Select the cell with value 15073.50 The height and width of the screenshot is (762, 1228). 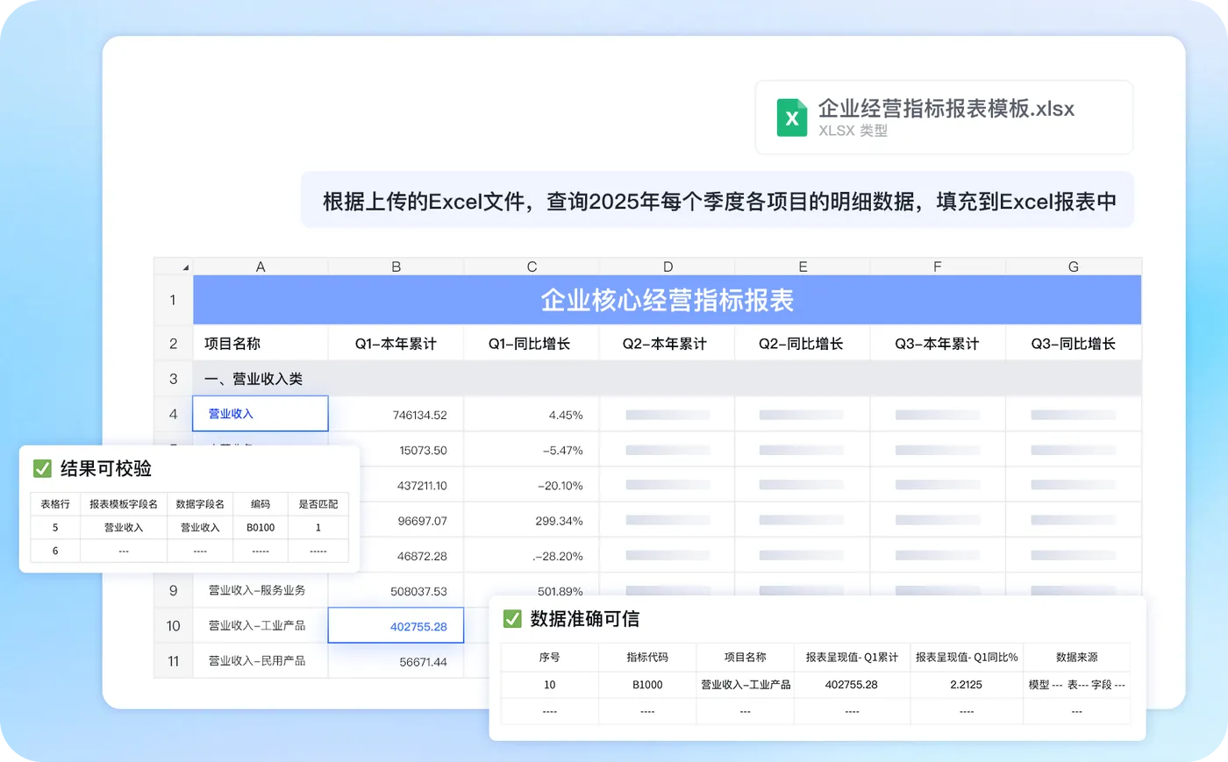[x=396, y=450]
